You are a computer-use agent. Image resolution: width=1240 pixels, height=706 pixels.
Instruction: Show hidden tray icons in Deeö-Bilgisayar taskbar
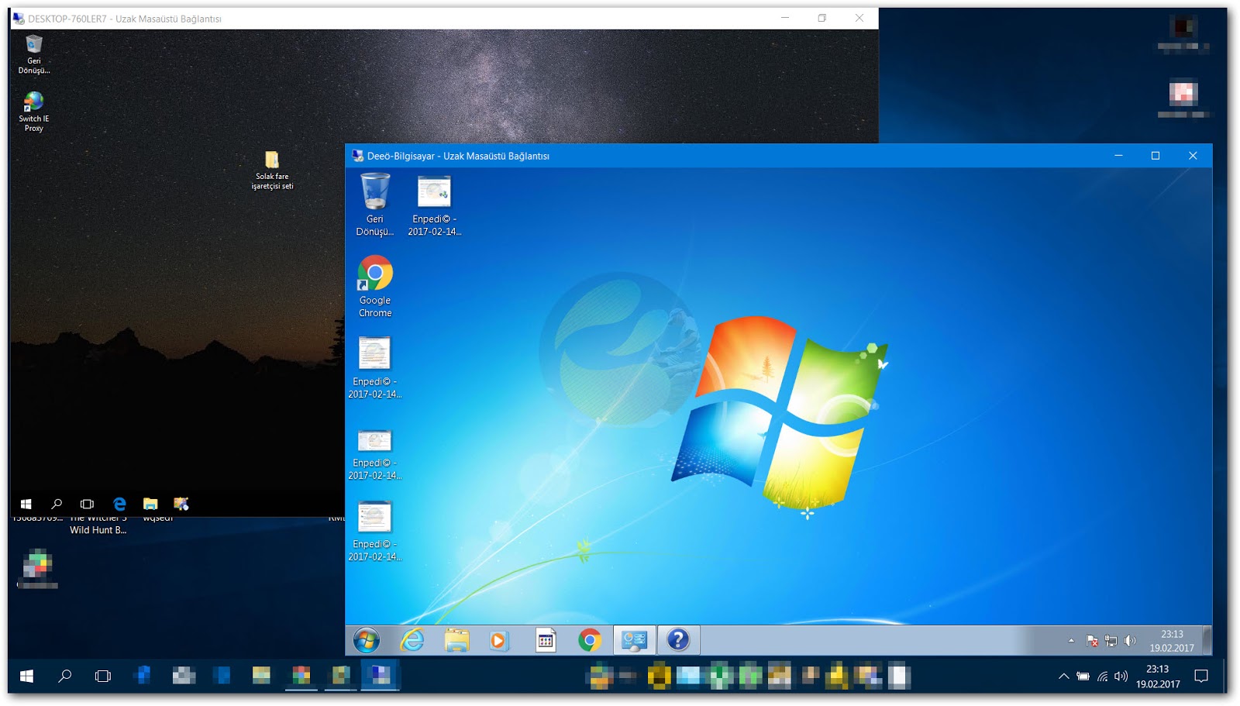1071,641
